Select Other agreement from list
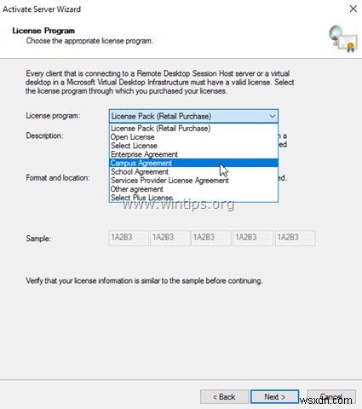Image resolution: width=362 pixels, height=409 pixels. 193,189
